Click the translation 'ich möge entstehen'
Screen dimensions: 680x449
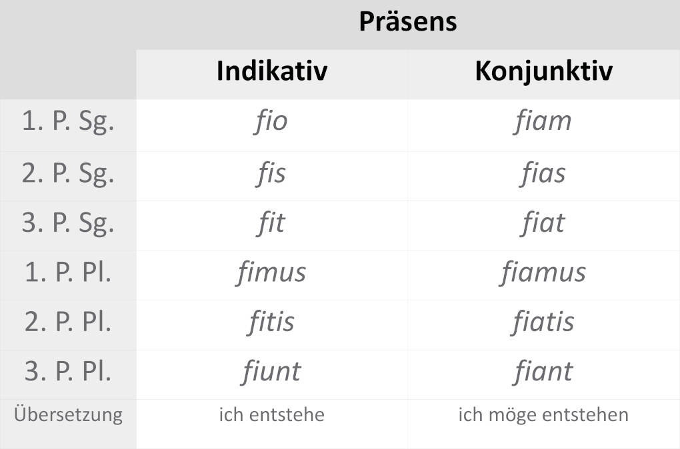tap(543, 415)
